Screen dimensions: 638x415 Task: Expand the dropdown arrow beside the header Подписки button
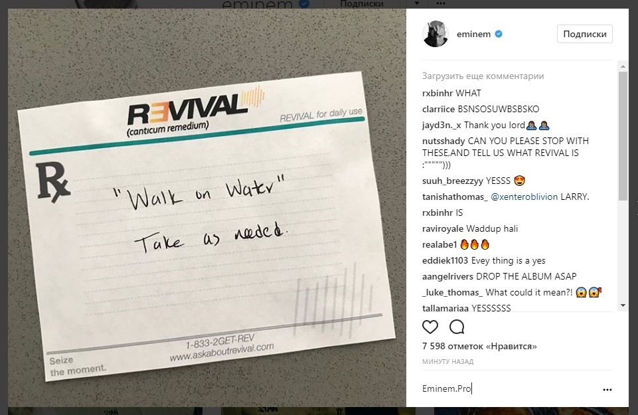[417, 3]
